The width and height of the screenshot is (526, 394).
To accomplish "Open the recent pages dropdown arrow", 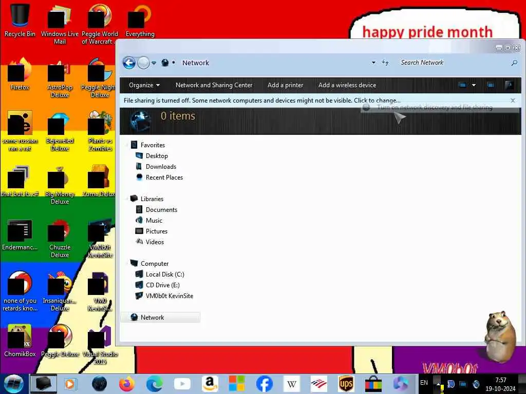I will pyautogui.click(x=154, y=63).
